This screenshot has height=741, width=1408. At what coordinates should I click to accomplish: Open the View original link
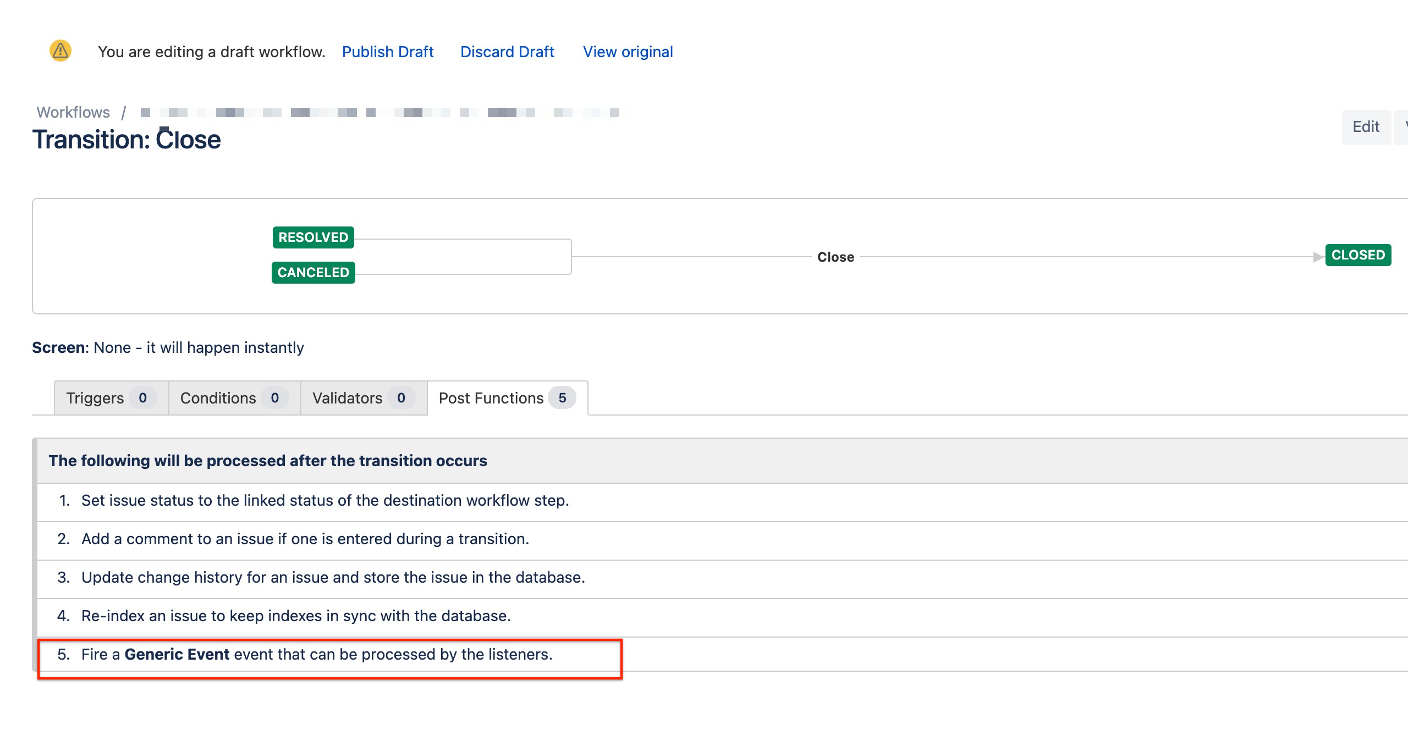(x=628, y=52)
